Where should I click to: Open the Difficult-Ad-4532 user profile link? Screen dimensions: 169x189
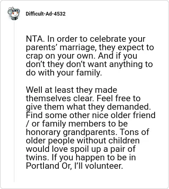coord(46,14)
